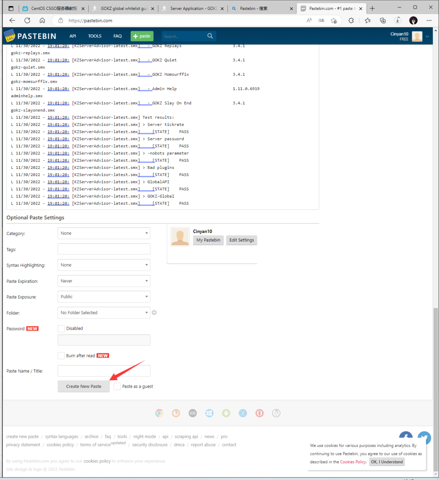Click the UNIX penguin icon in footer
Viewport: 439px width, 480px height.
(x=276, y=413)
